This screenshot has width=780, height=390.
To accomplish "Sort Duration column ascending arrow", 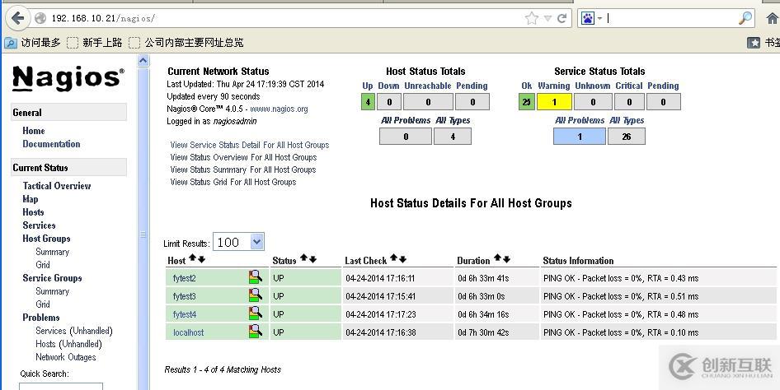I will point(497,259).
